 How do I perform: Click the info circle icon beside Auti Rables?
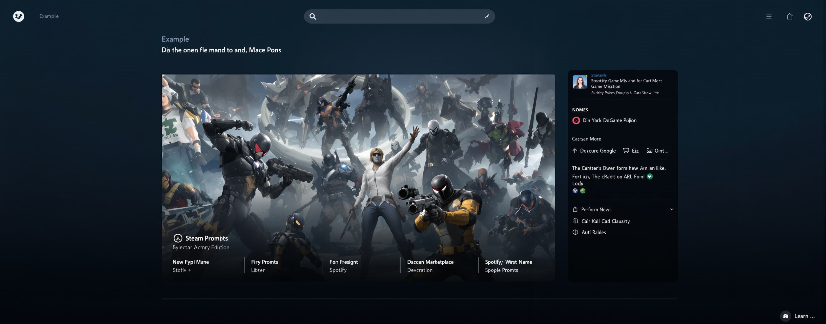pyautogui.click(x=575, y=232)
